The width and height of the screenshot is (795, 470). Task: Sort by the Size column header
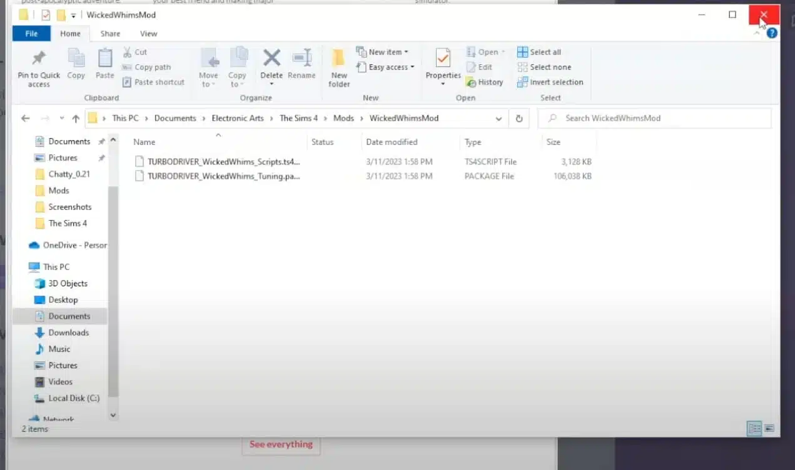click(554, 142)
